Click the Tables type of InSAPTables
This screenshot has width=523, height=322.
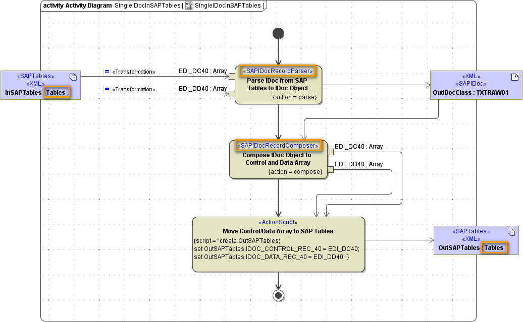tap(56, 93)
